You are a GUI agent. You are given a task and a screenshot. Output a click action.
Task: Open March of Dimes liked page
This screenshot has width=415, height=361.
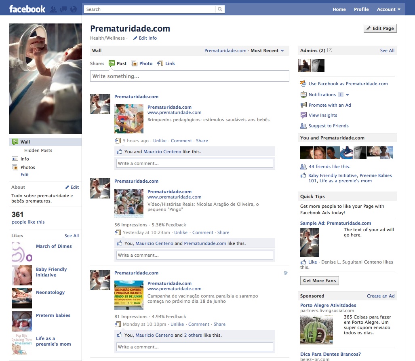54,246
